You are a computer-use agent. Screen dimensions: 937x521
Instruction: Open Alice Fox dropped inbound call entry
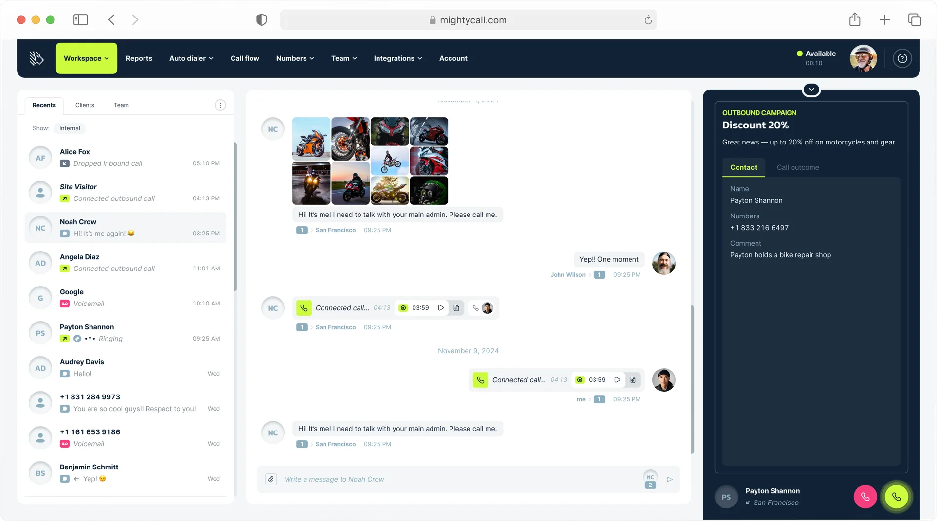(125, 158)
